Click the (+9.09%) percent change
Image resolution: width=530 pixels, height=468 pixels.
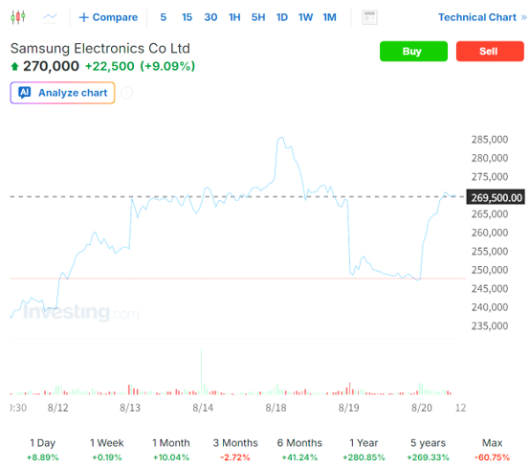(x=167, y=66)
